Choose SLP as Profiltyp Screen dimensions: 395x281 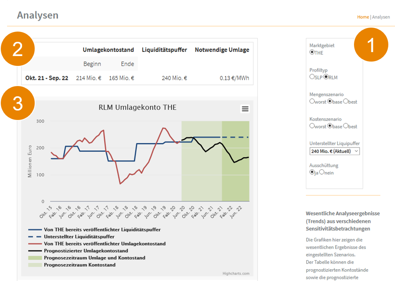coord(312,77)
